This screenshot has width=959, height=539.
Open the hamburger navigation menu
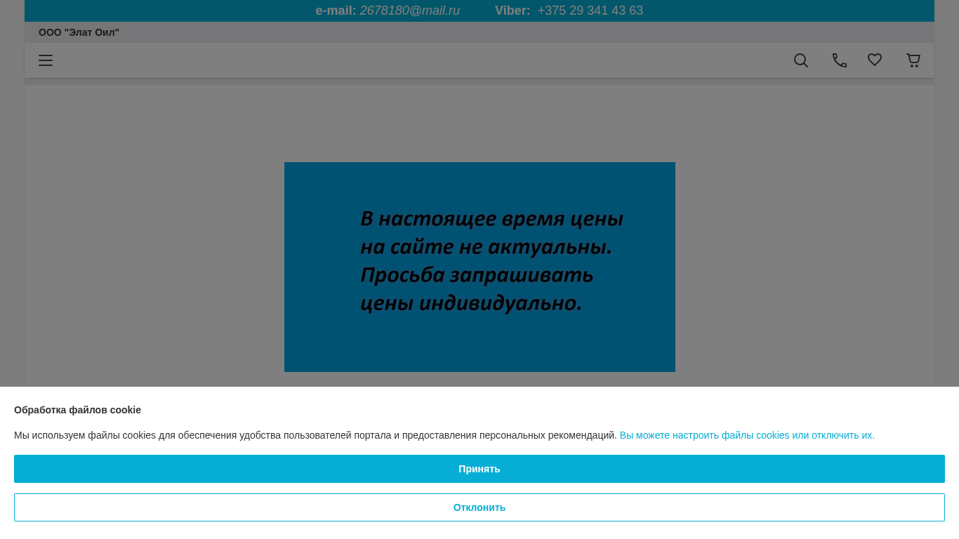46,60
